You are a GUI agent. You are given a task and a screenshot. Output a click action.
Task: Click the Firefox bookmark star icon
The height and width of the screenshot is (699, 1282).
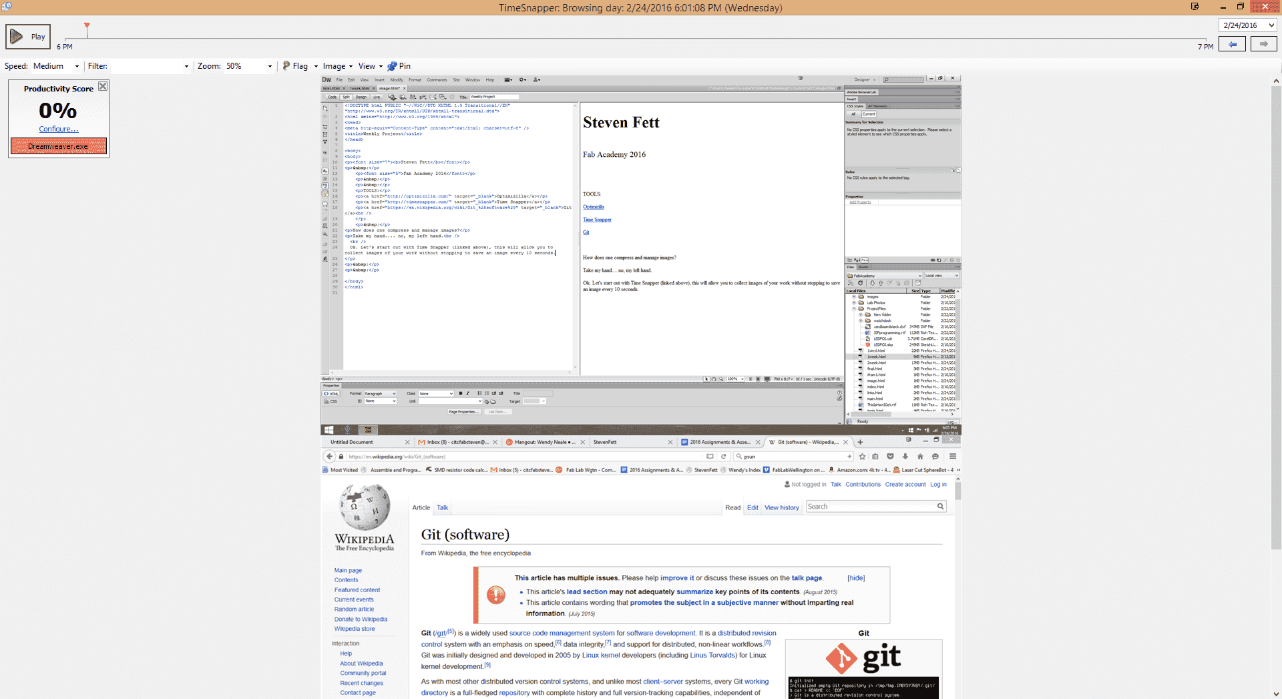[862, 457]
